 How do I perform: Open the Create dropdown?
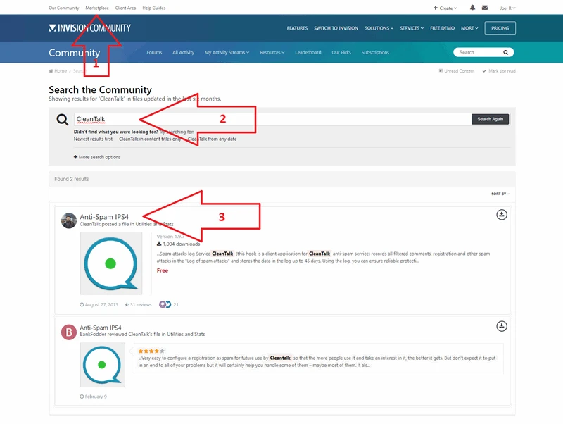[445, 8]
